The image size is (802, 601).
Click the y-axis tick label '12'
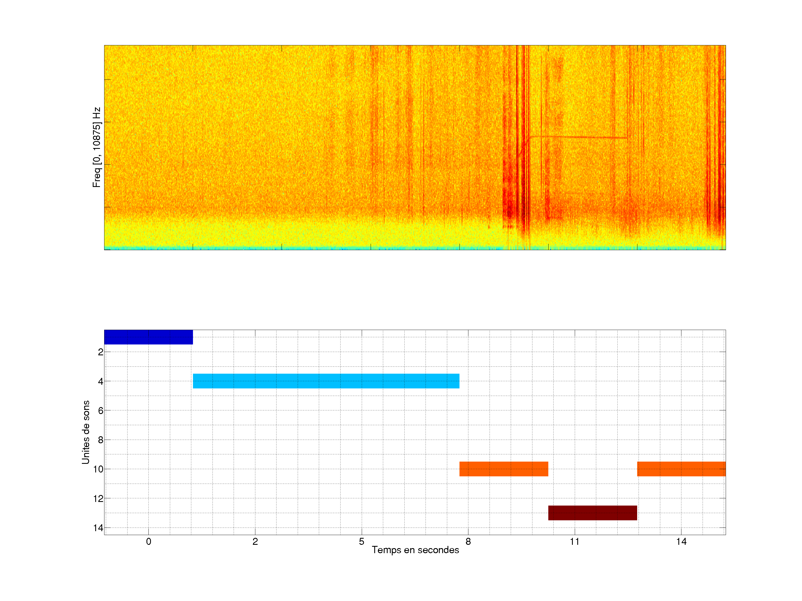point(98,499)
